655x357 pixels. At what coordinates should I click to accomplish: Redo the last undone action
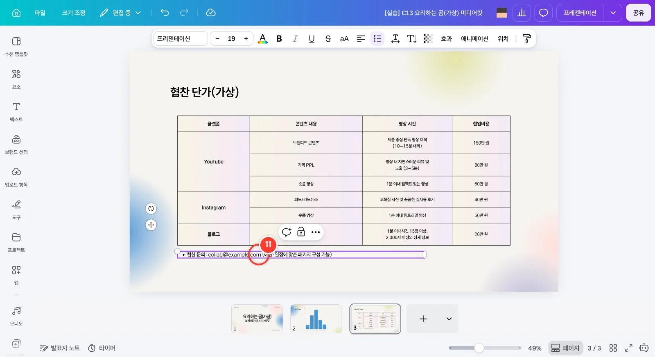coord(184,13)
